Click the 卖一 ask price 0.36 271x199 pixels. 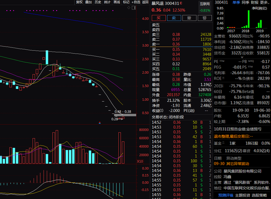pyautogui.click(x=176, y=44)
